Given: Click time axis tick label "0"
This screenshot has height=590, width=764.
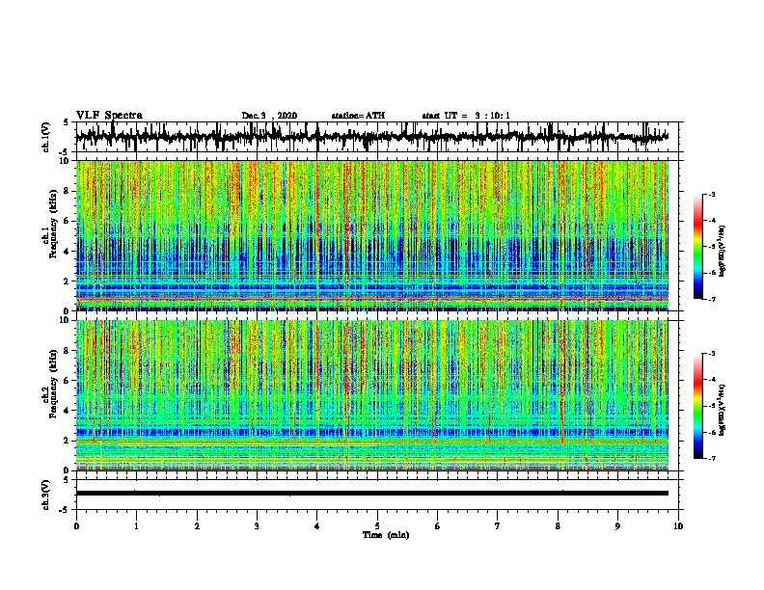Looking at the screenshot, I should 76,526.
